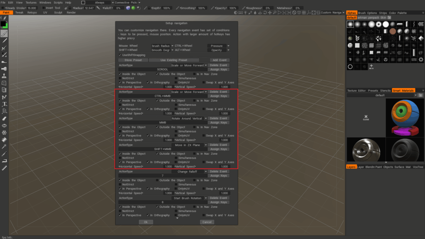The image size is (425, 239).
Task: Enable Swap X and Y Axes for SCROOL event
Action: [203, 83]
